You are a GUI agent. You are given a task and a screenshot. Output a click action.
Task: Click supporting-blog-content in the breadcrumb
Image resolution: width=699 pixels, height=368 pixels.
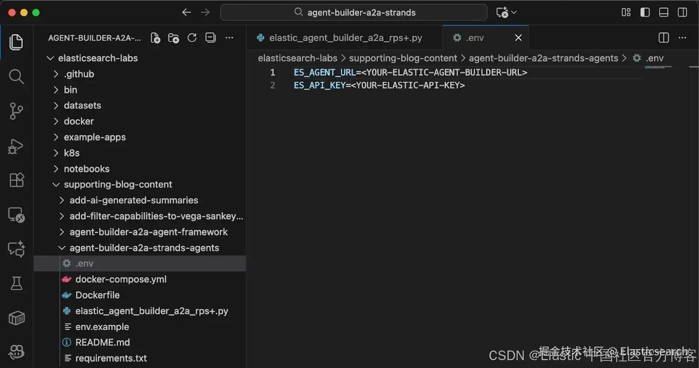click(x=403, y=58)
